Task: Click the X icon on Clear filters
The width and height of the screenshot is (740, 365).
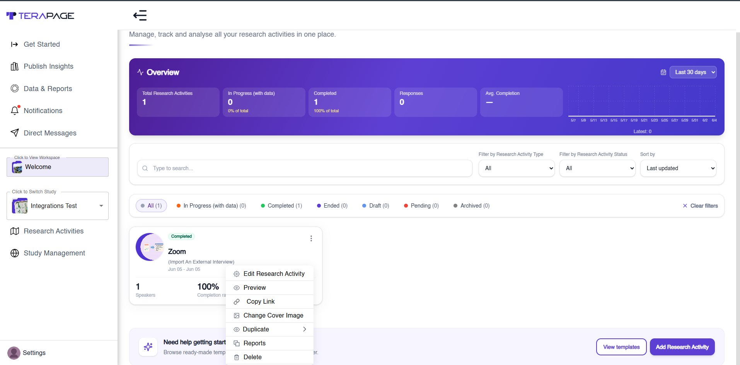Action: point(685,206)
